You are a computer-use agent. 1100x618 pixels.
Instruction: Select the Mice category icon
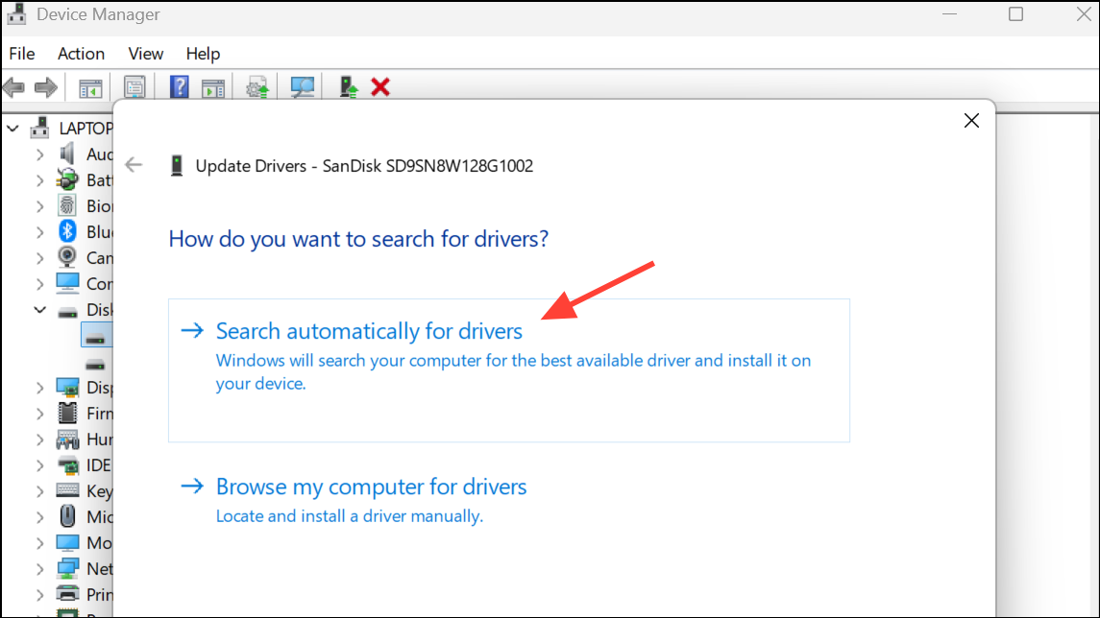tap(67, 516)
